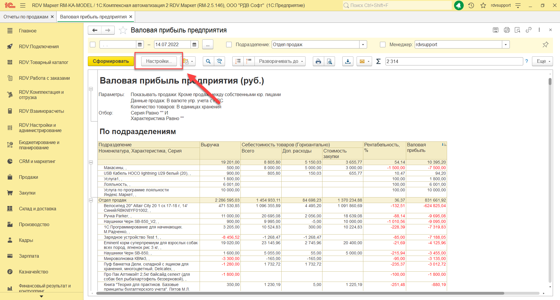Screen dimensions: 560x300
Task: Open notifications bell icon
Action: [x=459, y=5]
